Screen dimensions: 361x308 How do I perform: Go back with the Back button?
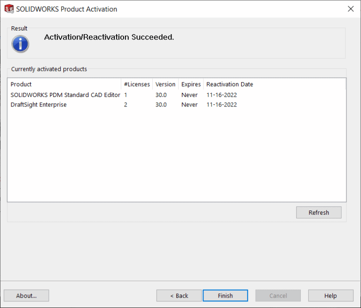click(x=179, y=295)
